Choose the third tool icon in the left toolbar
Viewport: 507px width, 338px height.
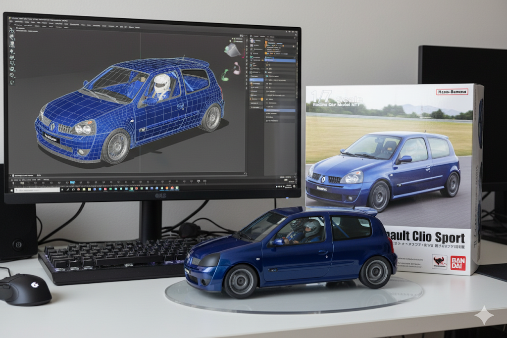(11, 43)
